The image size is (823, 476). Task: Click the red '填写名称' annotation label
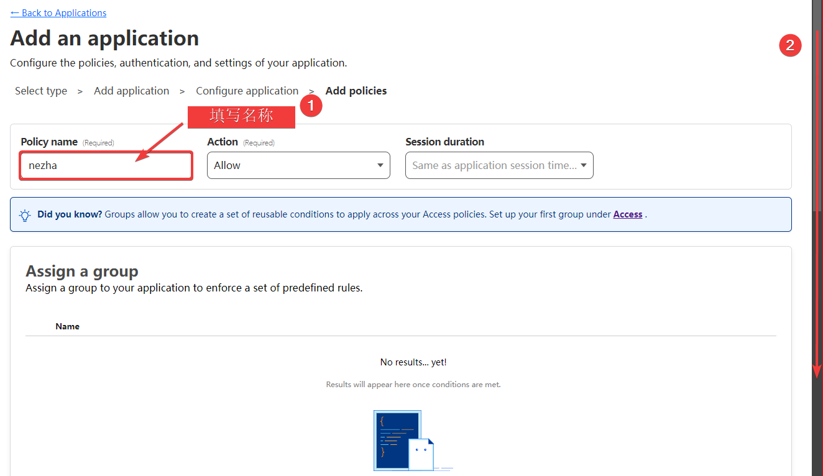pyautogui.click(x=241, y=116)
